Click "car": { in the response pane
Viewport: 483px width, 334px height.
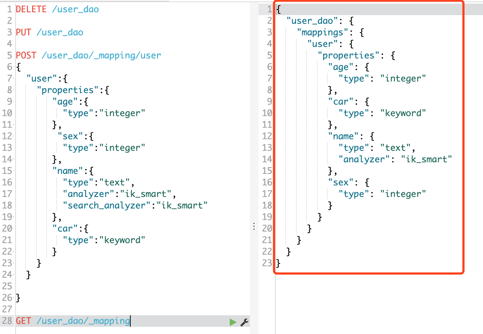point(349,102)
